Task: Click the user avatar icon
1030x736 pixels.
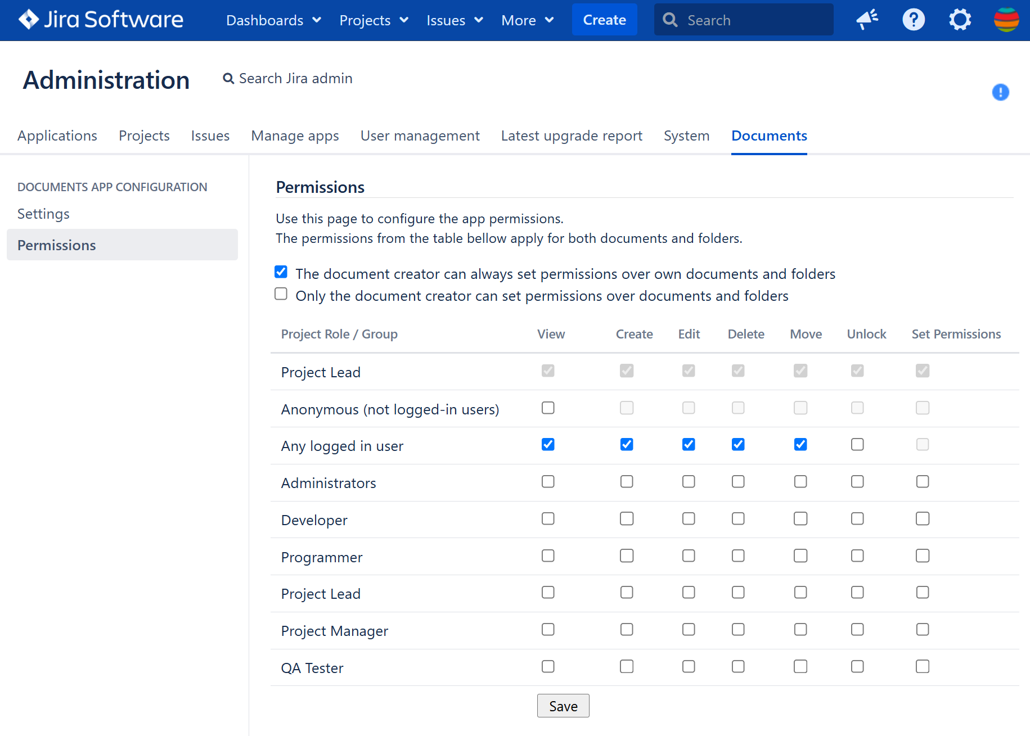Action: click(1006, 19)
